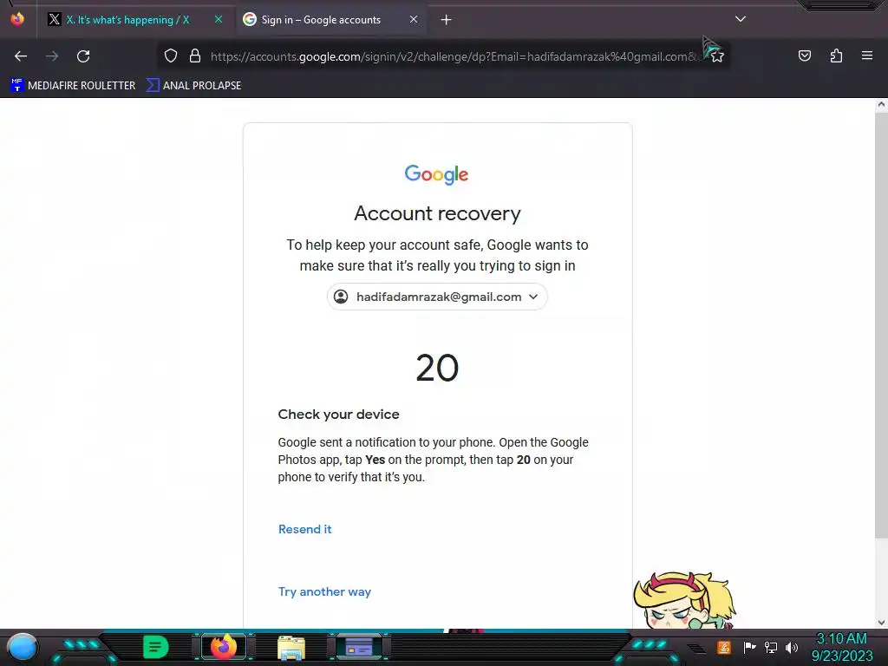This screenshot has width=888, height=666.
Task: Click the Check your device heading
Action: 339,415
